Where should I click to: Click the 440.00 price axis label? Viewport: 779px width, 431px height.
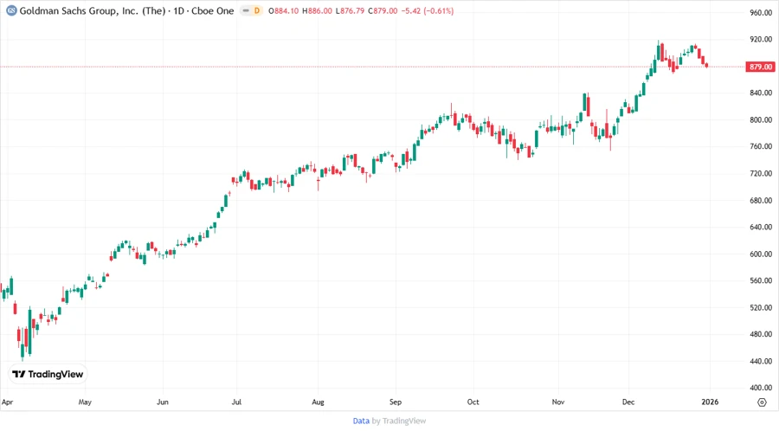tap(761, 361)
